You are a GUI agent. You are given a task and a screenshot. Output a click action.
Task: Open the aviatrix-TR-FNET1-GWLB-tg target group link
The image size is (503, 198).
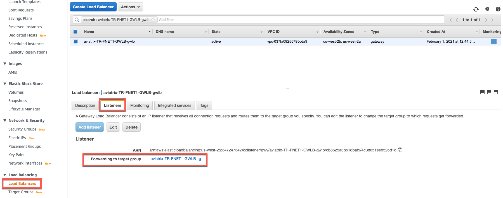[x=176, y=159]
